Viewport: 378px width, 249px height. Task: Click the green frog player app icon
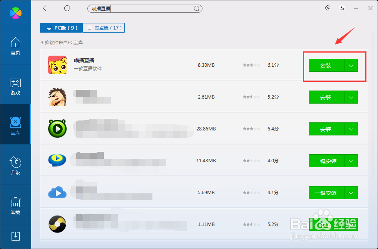coord(57,129)
